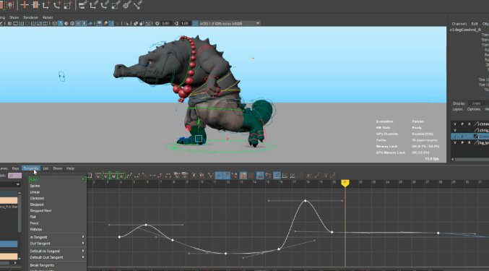
Task: Select the curve keyframe at frame 12
Action: (x=225, y=254)
